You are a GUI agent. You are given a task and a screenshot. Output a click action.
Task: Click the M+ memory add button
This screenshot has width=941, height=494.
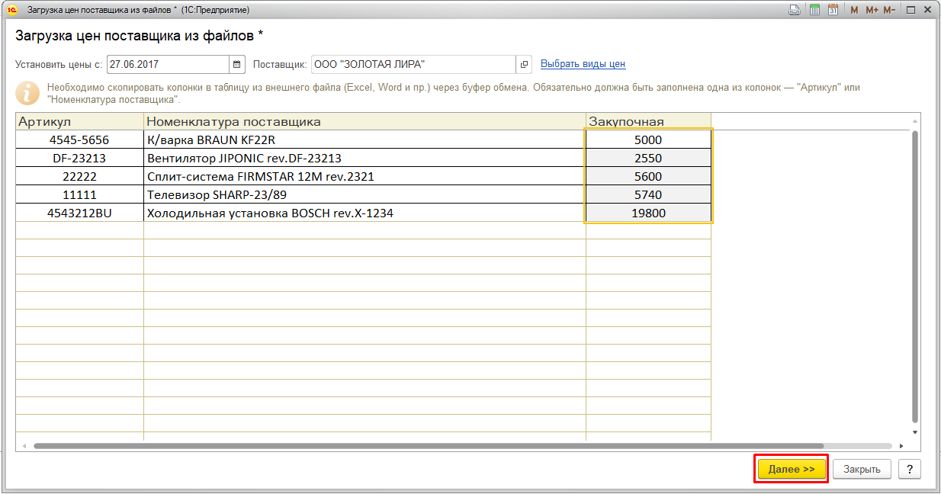[872, 10]
